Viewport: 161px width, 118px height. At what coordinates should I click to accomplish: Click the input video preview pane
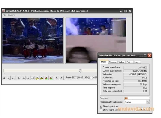pos(33,40)
